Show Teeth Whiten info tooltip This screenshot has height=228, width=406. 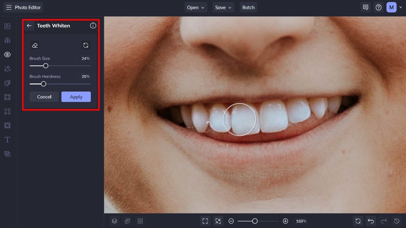pos(93,26)
